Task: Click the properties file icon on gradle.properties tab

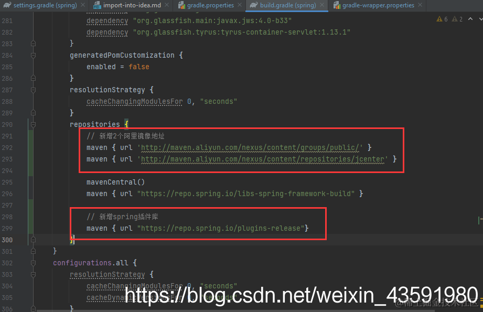Action: [181, 5]
